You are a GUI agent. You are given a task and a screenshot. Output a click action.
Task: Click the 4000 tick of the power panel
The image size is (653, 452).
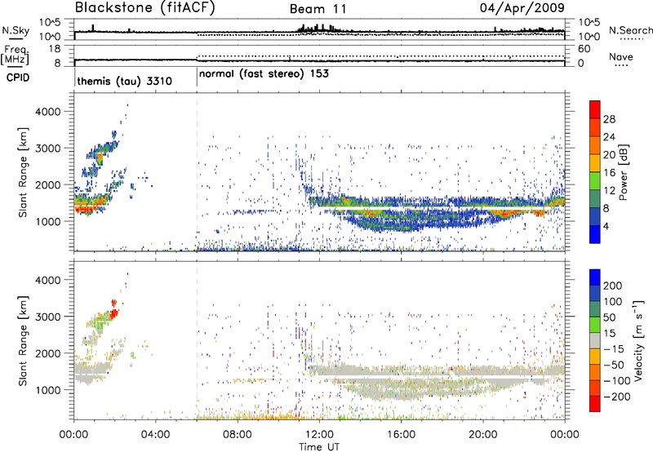point(48,112)
